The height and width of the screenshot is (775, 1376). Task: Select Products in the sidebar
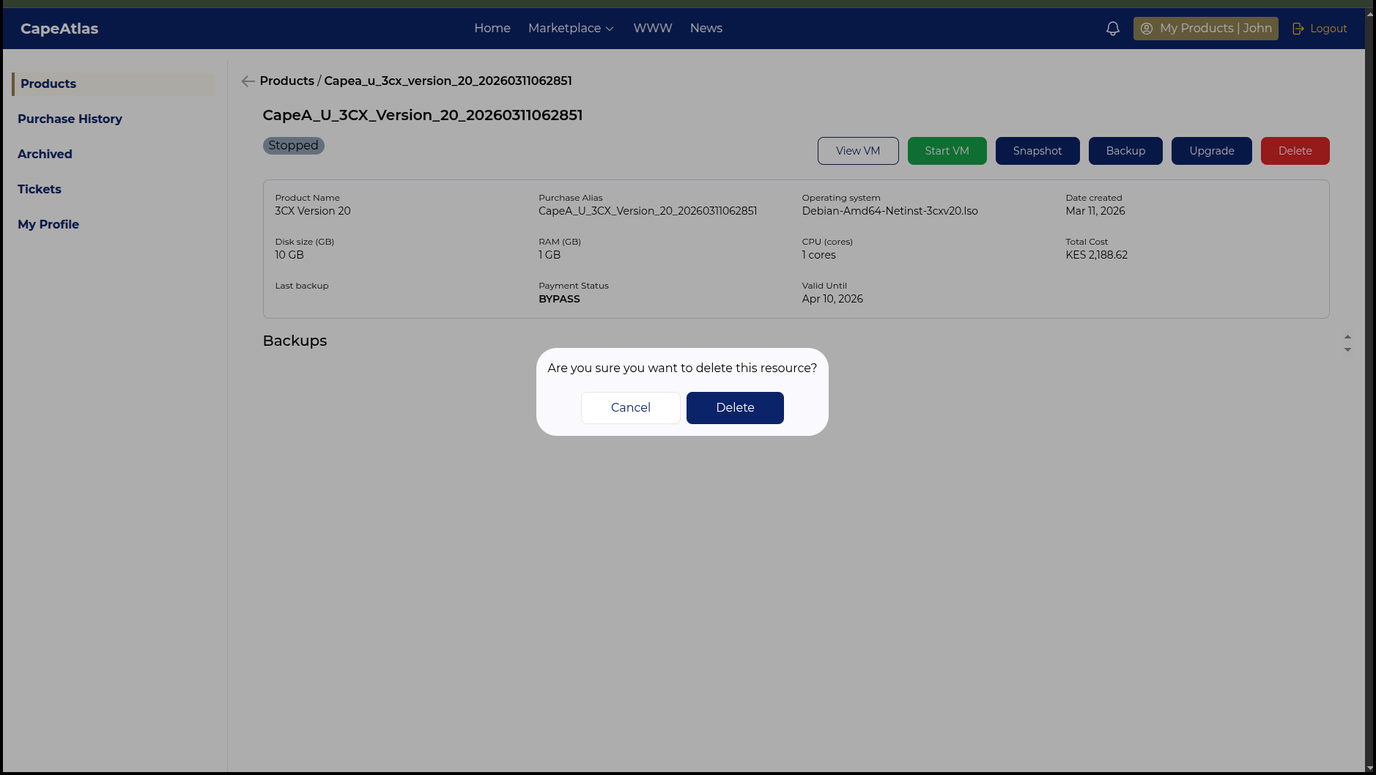click(x=114, y=84)
